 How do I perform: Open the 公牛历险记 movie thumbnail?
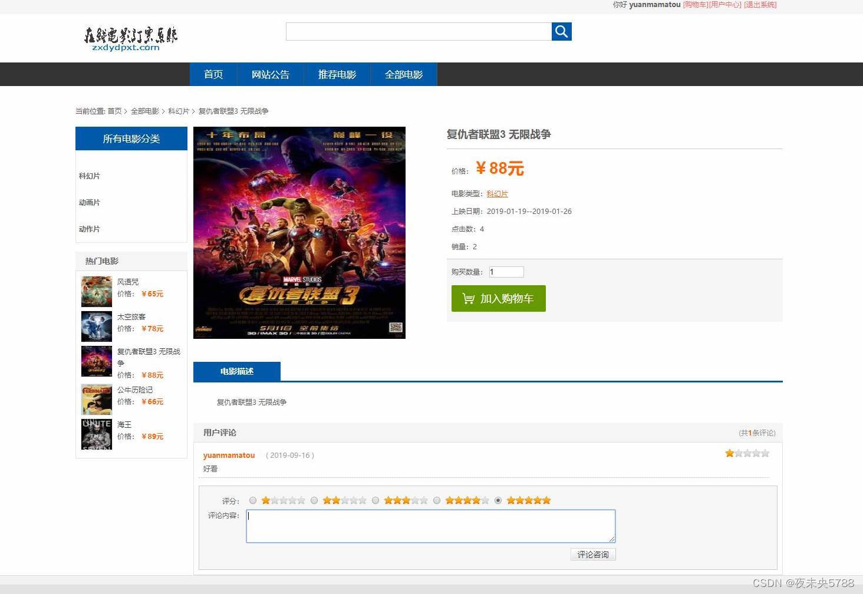point(97,400)
